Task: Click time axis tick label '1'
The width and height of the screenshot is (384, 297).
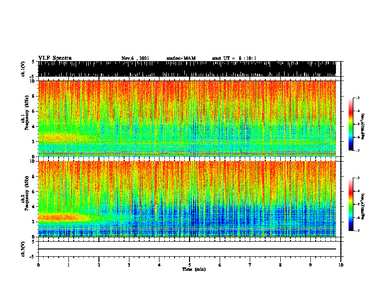Action: click(x=68, y=265)
